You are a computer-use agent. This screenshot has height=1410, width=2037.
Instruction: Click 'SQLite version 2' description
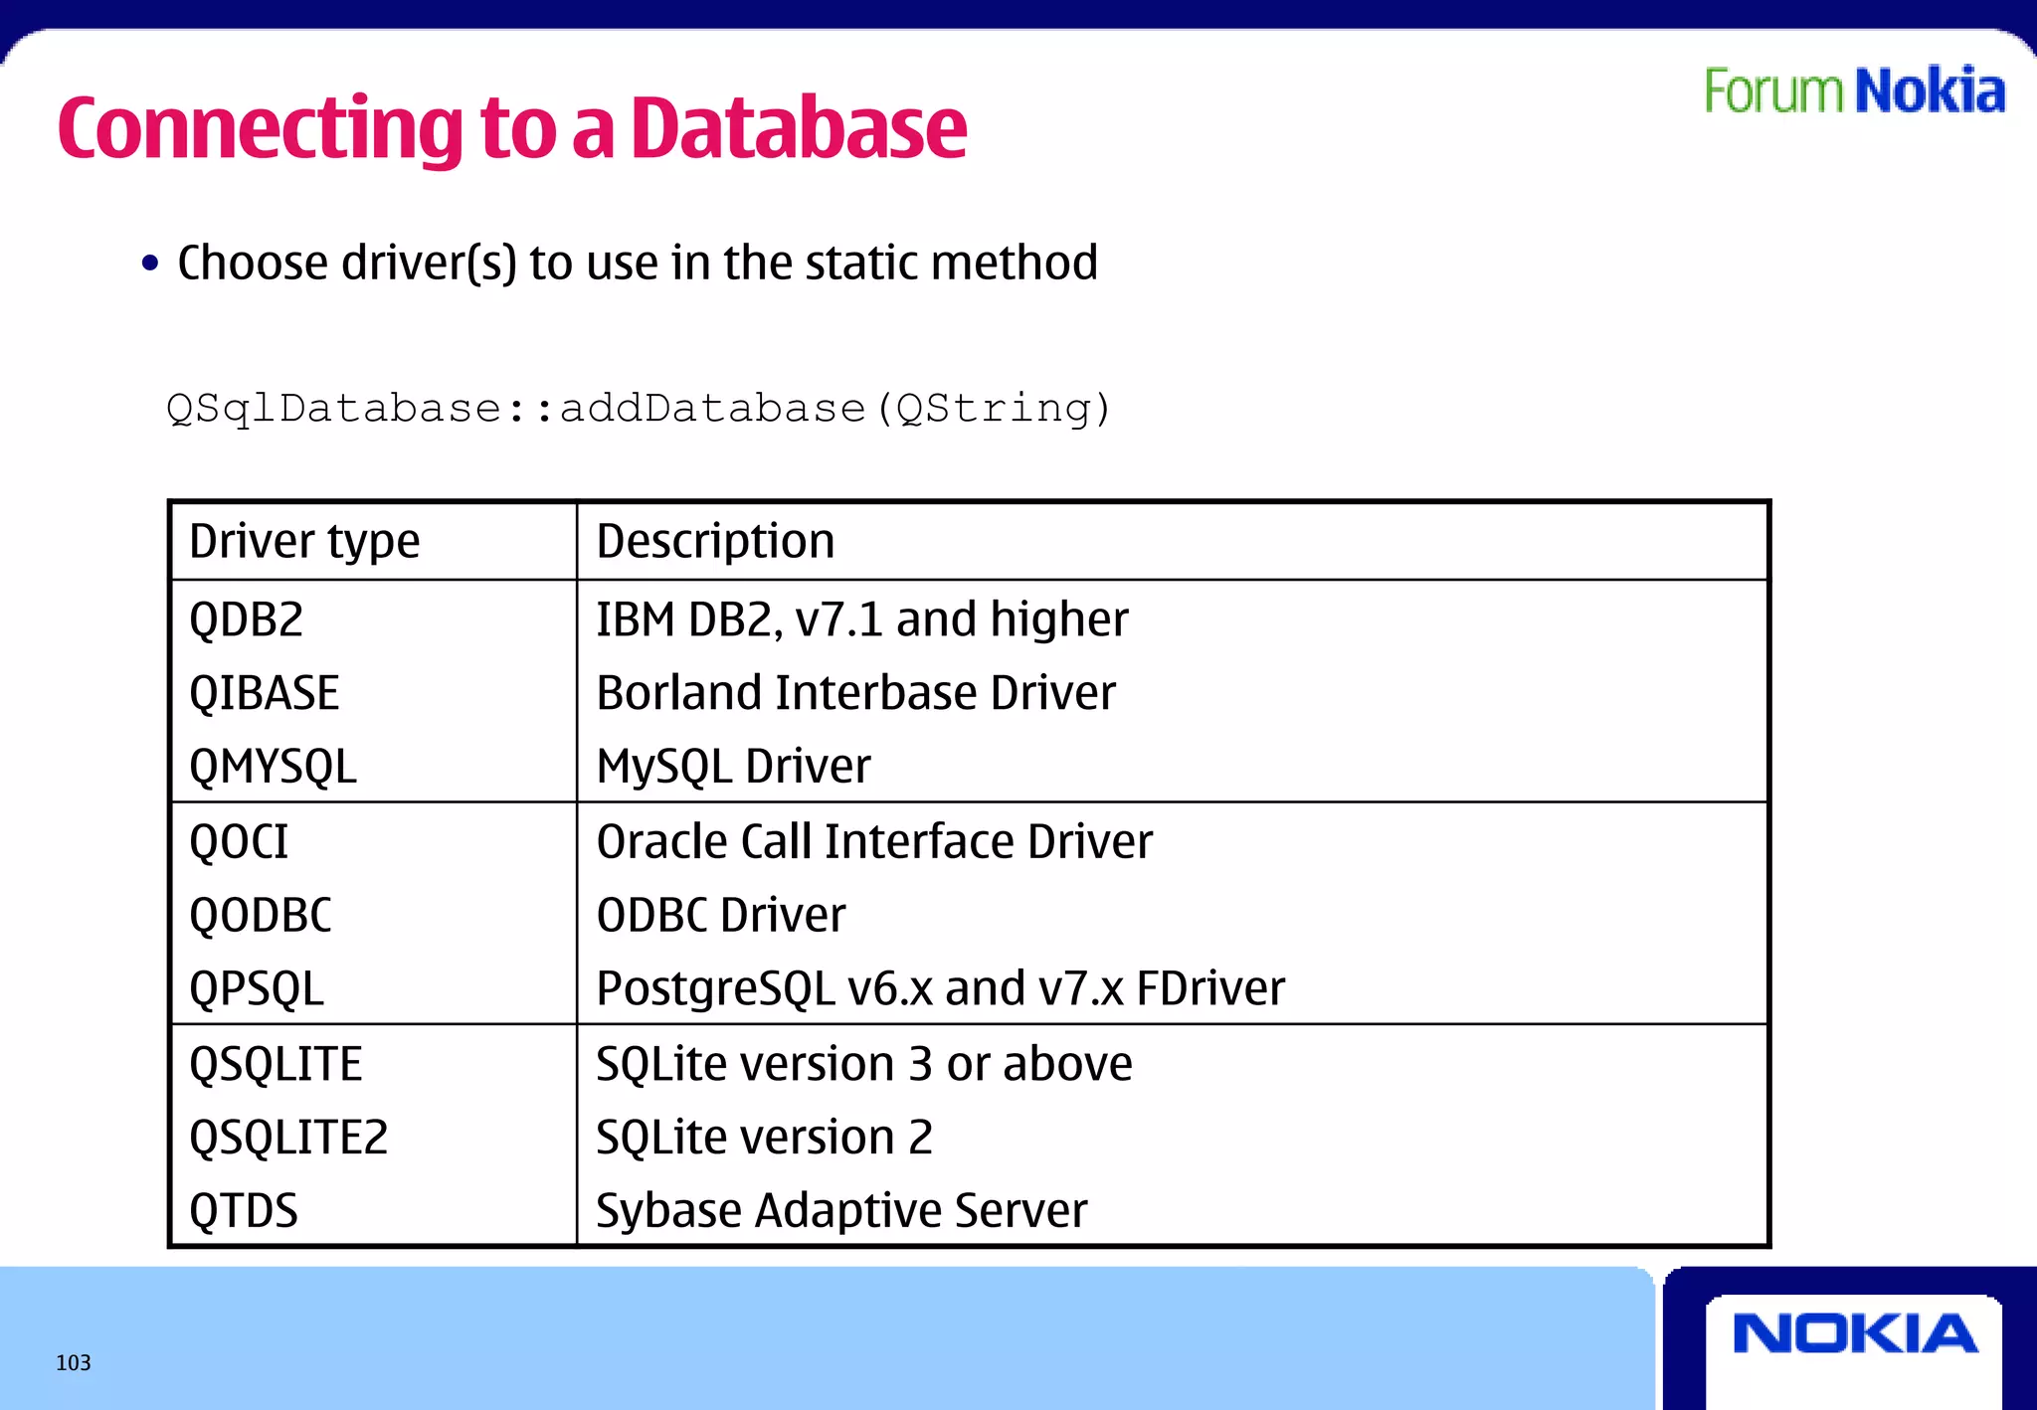click(764, 1138)
